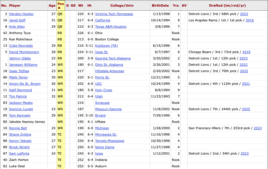The width and height of the screenshot is (268, 169).
Task: Open Bryant college link
Action: (x=100, y=115)
